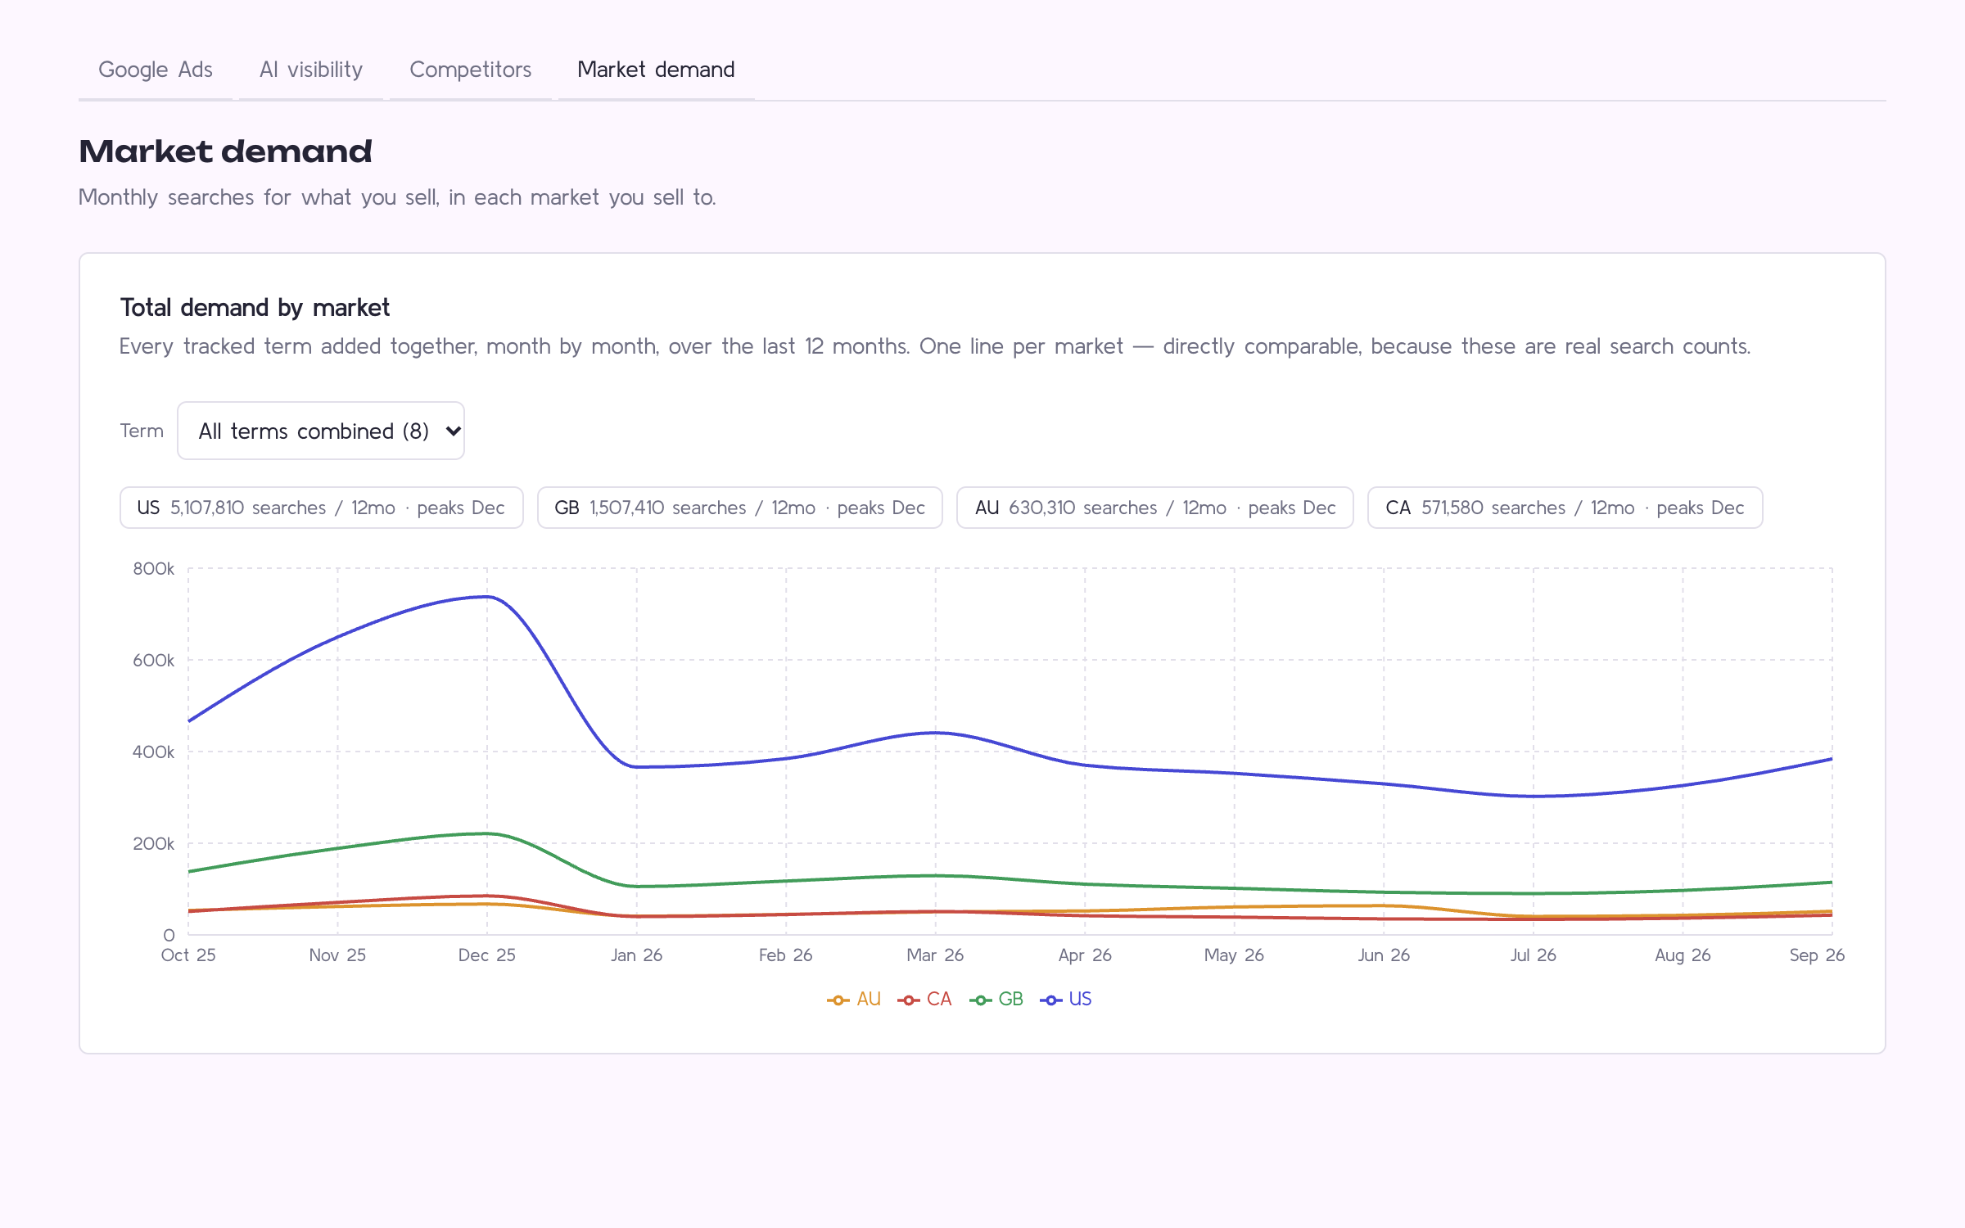The width and height of the screenshot is (1965, 1228).
Task: Toggle the CA series in the chart legend
Action: (x=924, y=999)
